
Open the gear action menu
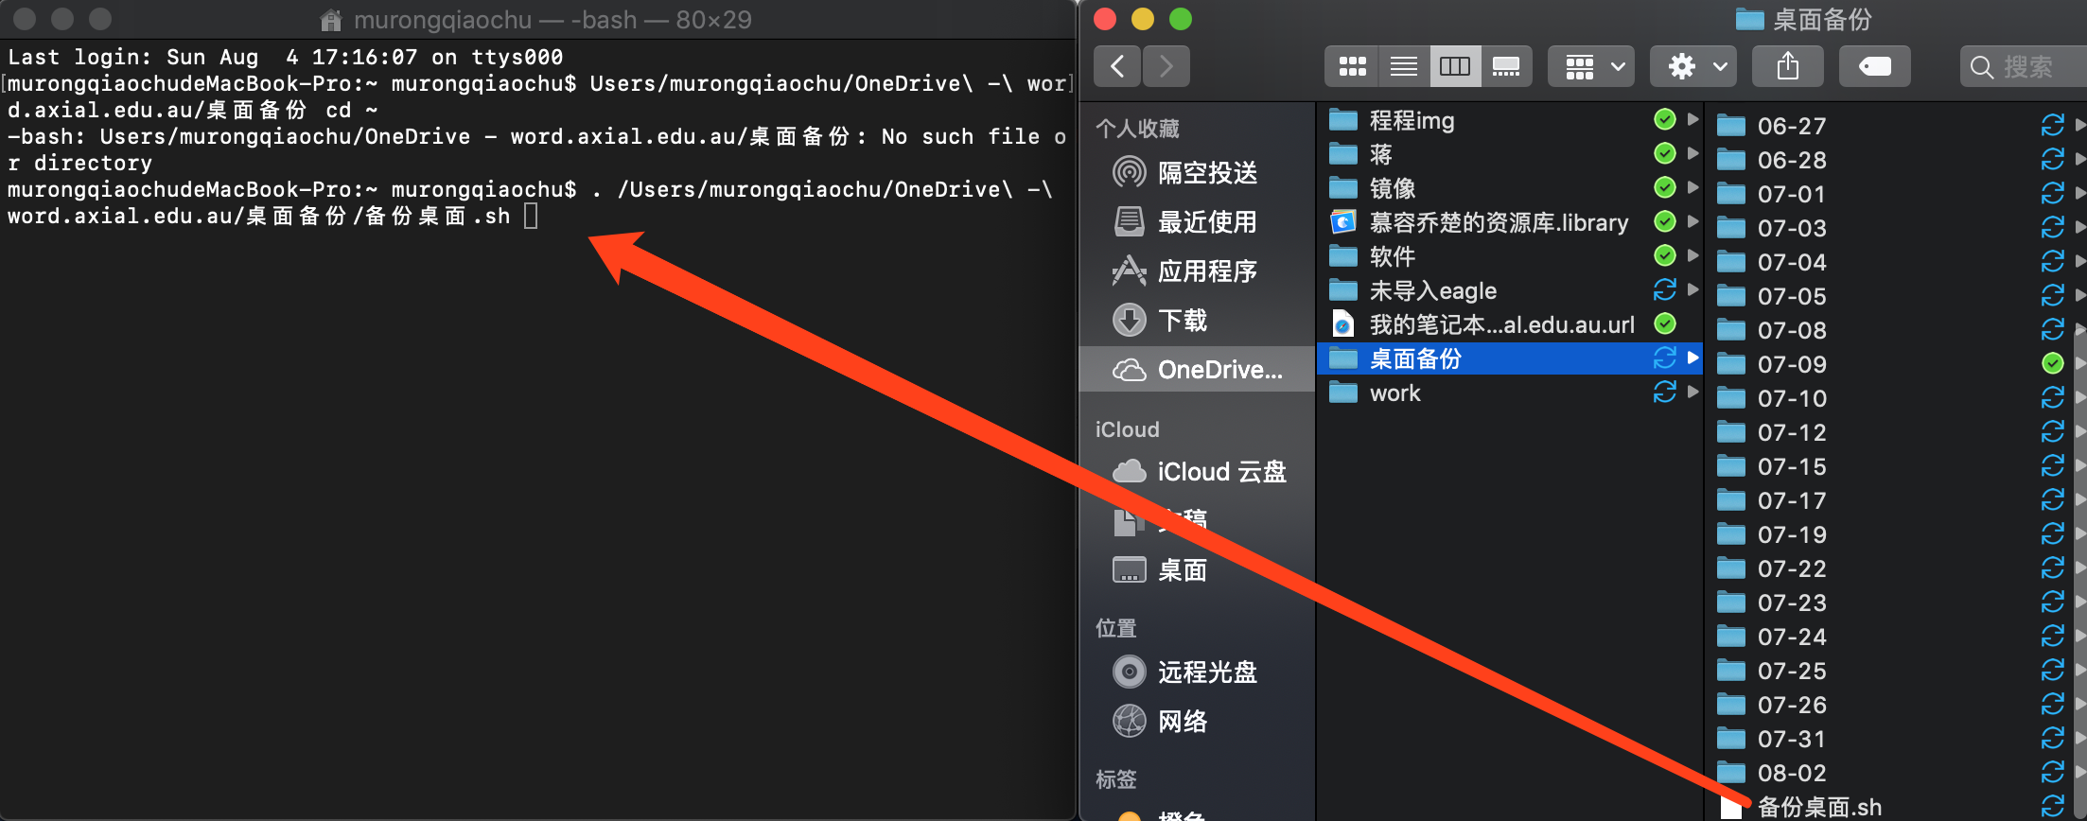point(1693,66)
